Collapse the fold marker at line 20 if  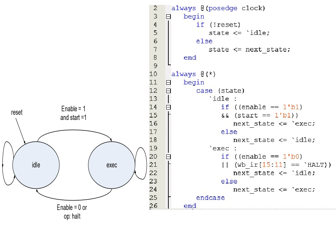168,157
